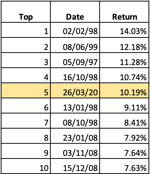
Task: Click the rank 10 cell
Action: click(26, 166)
